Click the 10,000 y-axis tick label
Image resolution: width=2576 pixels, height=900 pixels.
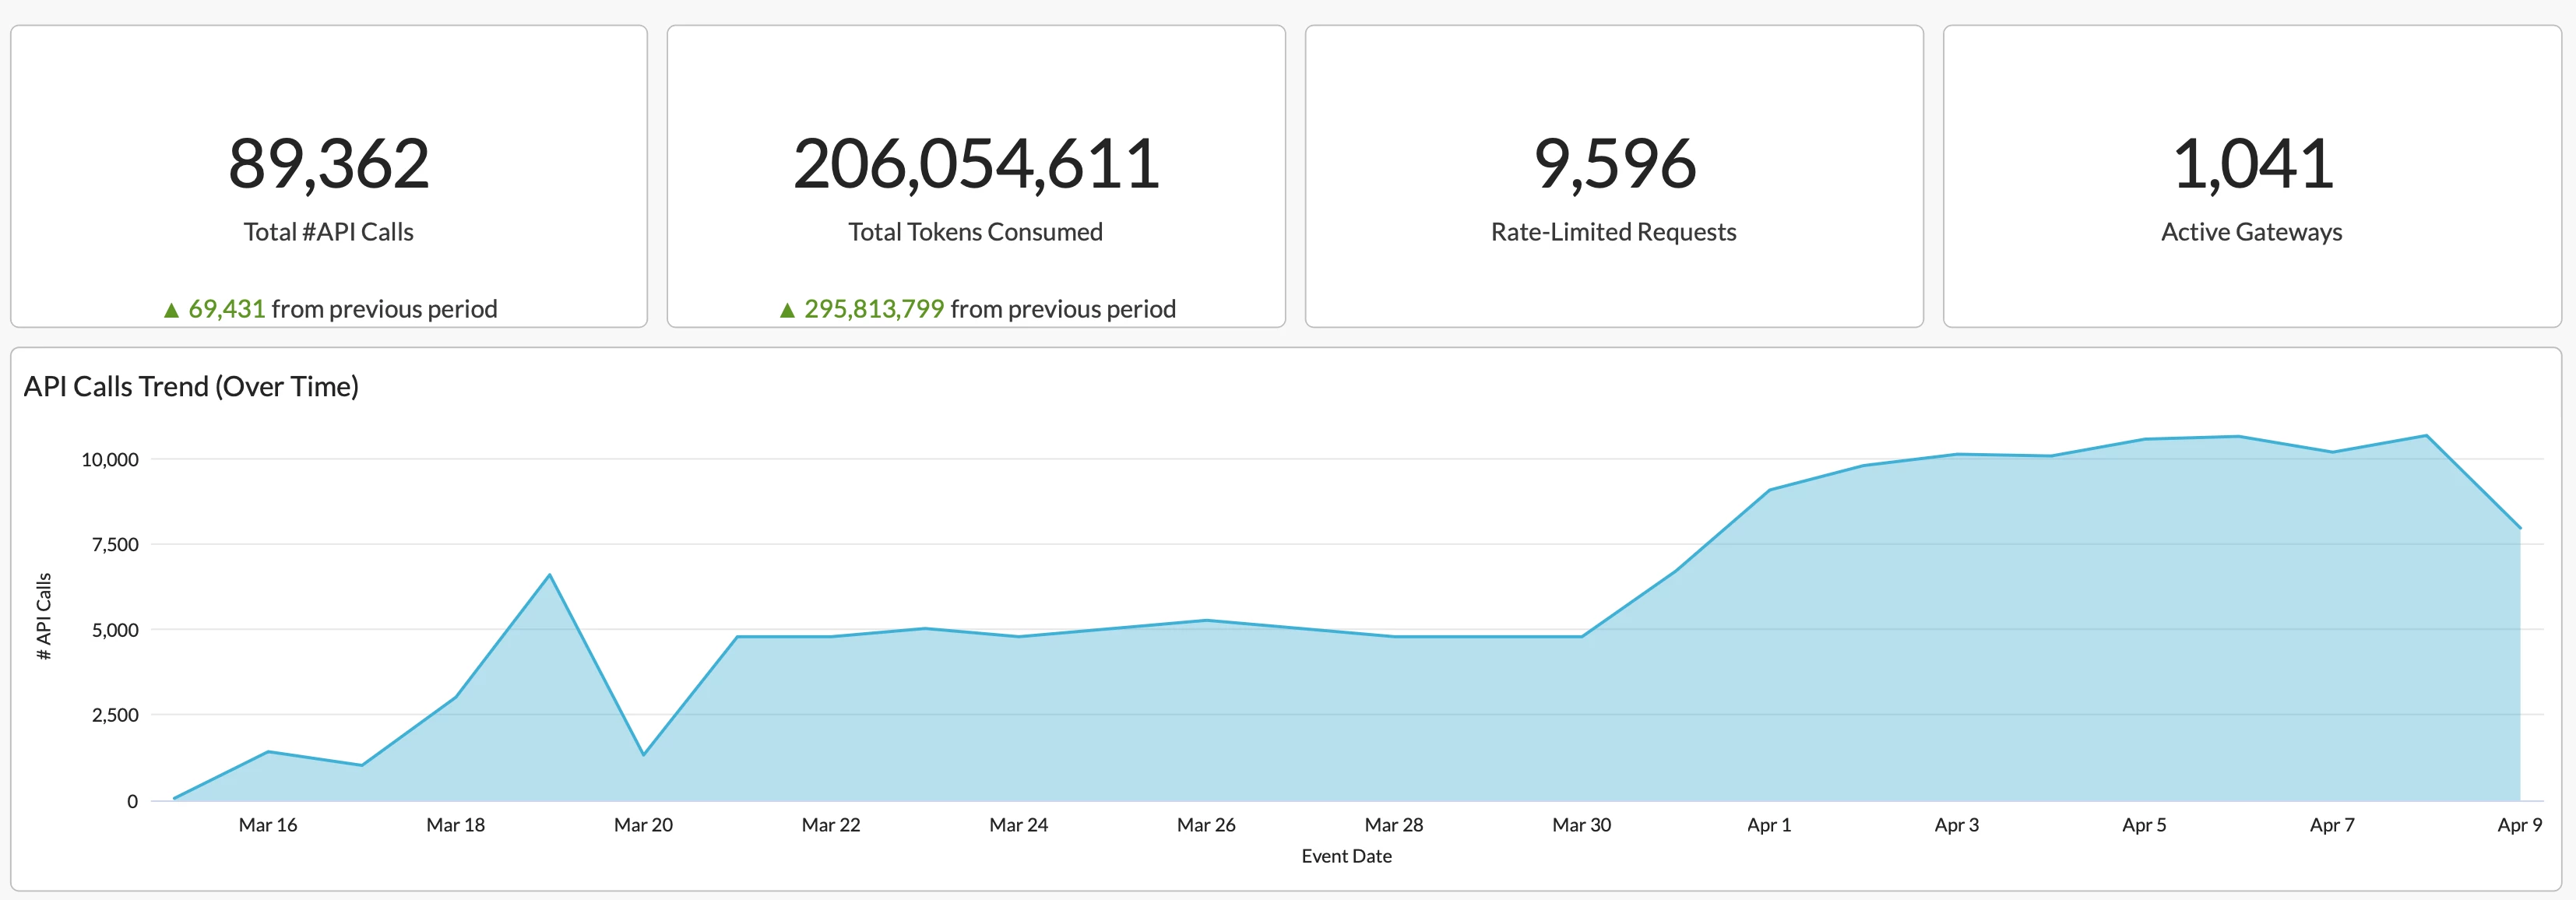(x=109, y=460)
